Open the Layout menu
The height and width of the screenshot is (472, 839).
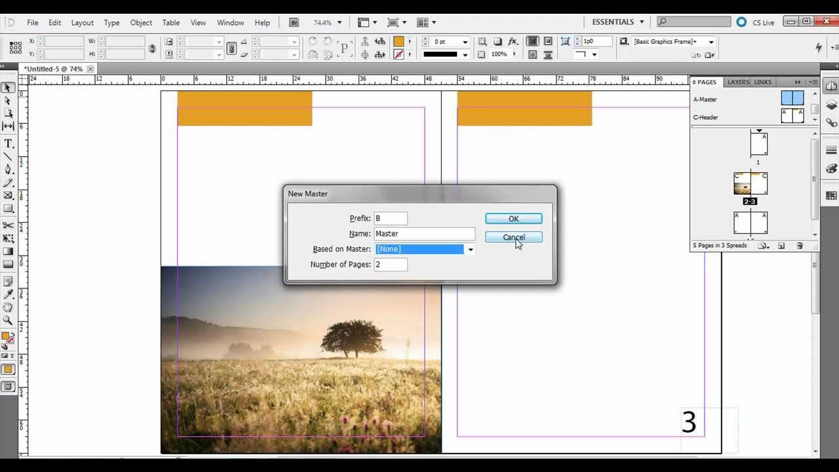point(82,22)
